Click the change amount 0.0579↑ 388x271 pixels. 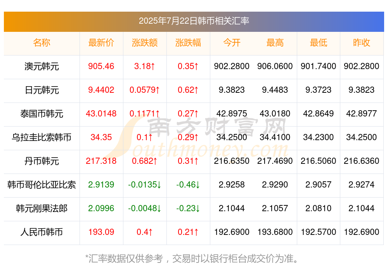[x=144, y=90]
